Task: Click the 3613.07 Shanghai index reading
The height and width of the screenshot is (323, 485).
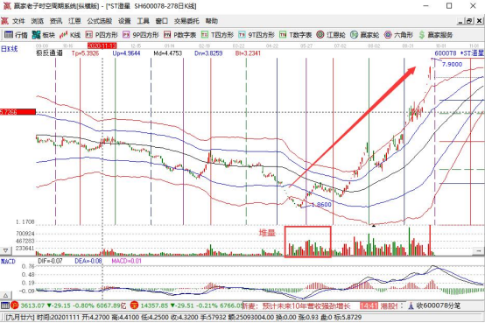Action: 32,305
